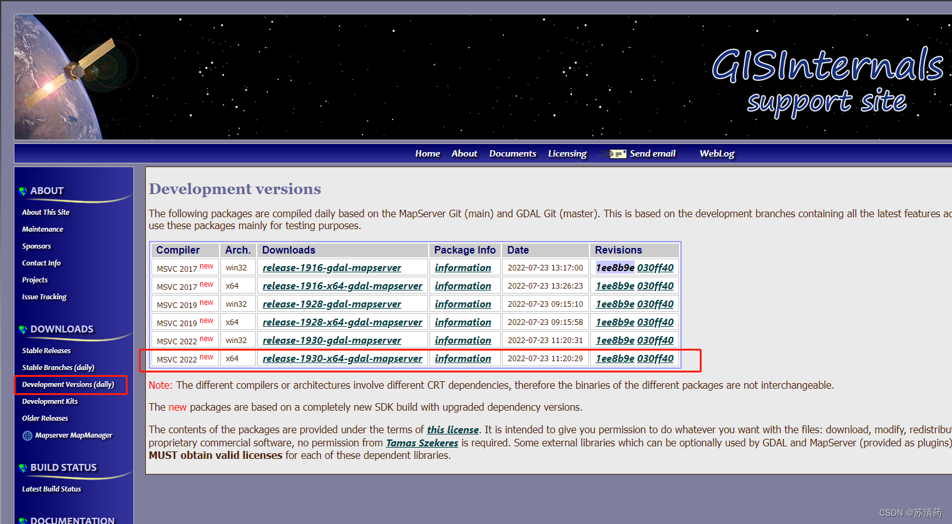Open information for release-1928 win32 row
The image size is (952, 524).
(463, 304)
